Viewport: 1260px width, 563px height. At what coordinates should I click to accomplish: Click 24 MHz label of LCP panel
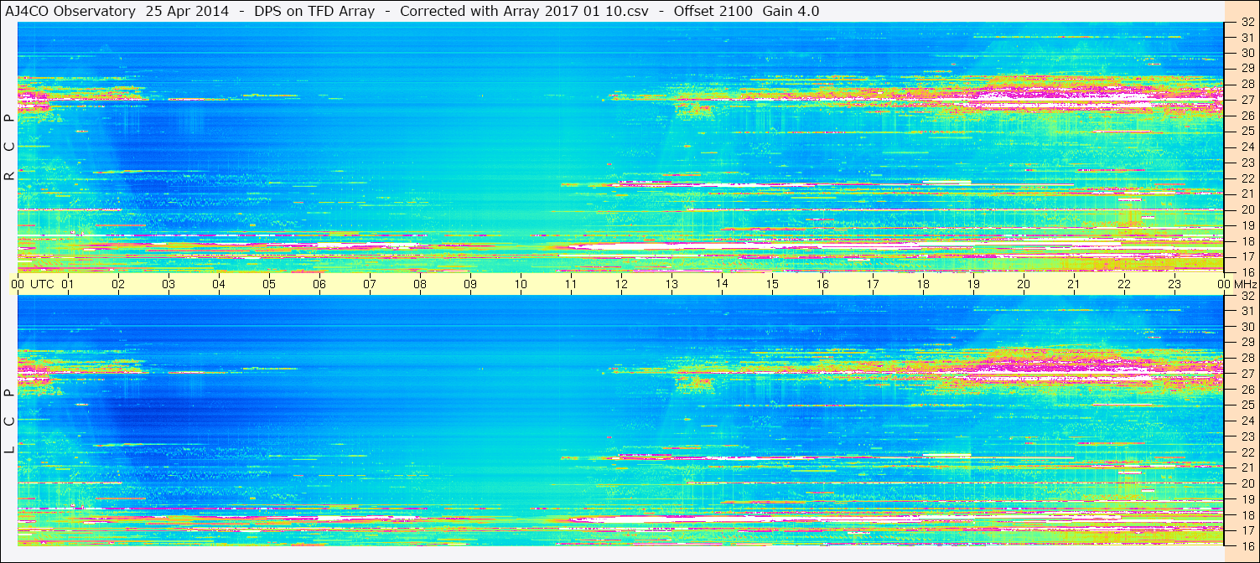point(1247,421)
